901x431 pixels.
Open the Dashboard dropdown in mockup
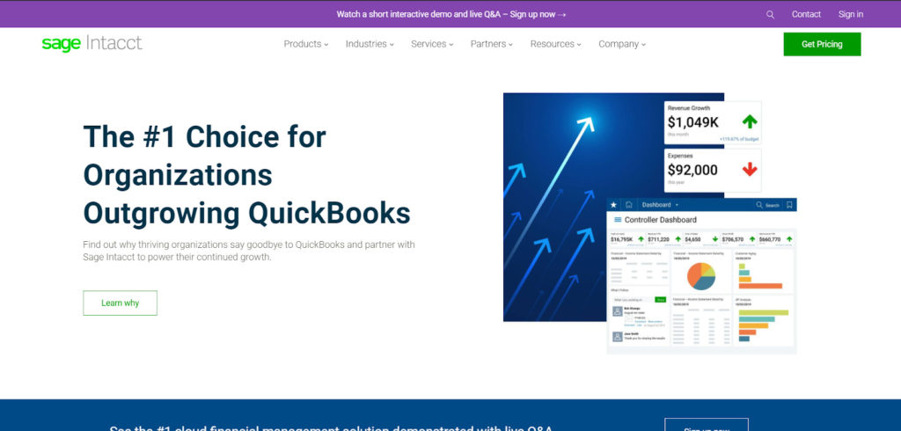(x=660, y=205)
